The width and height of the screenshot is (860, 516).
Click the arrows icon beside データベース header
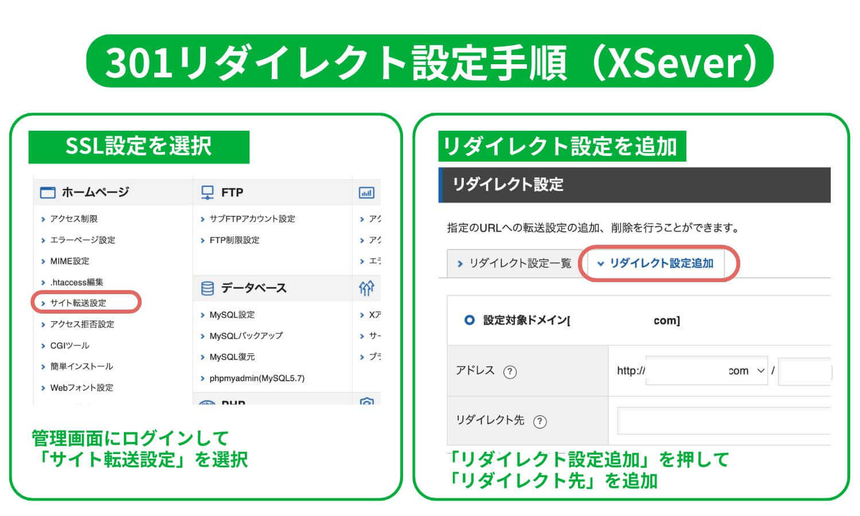click(x=366, y=288)
